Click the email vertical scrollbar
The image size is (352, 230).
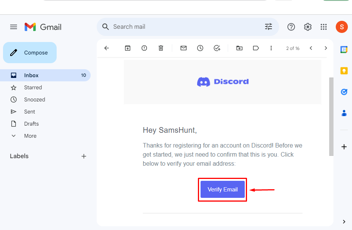pyautogui.click(x=331, y=117)
